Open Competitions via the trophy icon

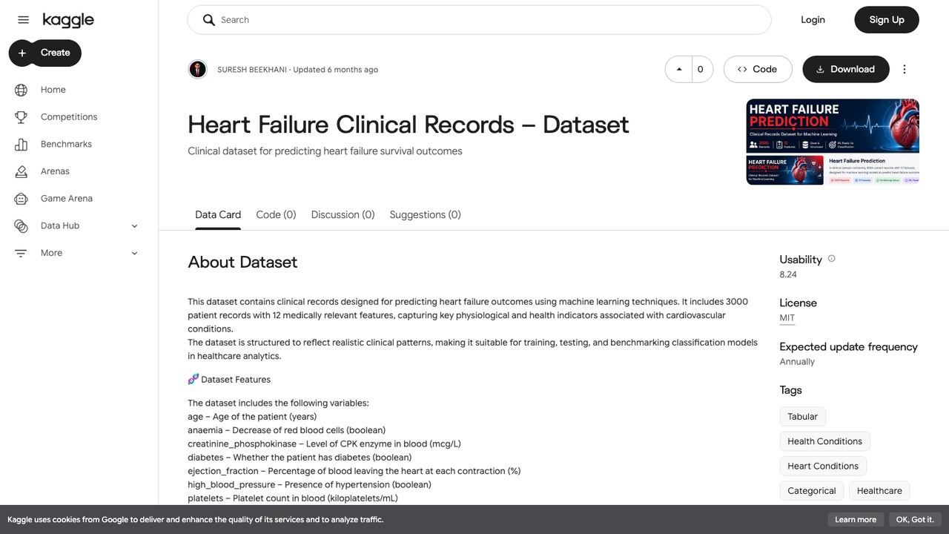pos(21,117)
